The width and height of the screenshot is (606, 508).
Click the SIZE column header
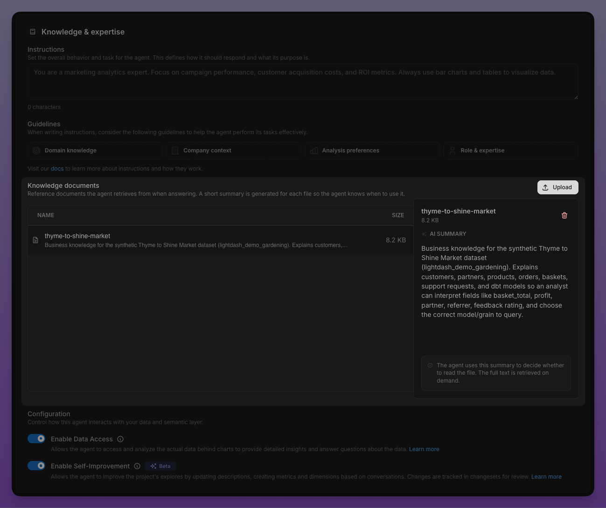coord(398,215)
